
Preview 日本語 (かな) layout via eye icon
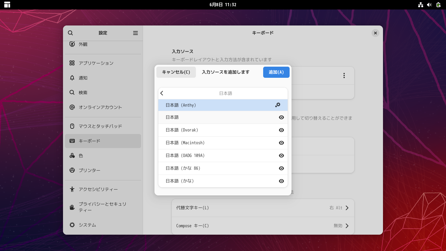tap(281, 181)
